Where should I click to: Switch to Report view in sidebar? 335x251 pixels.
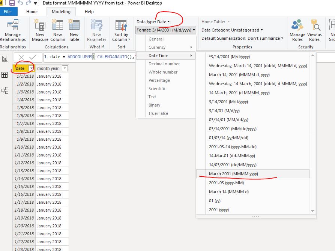(5, 59)
